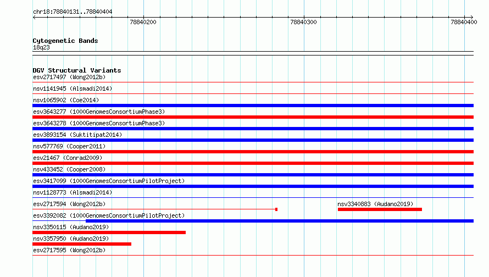This screenshot has width=489, height=277.
Task: Click the esv2717497 (Wong2012b) variant label
Action: (x=69, y=77)
